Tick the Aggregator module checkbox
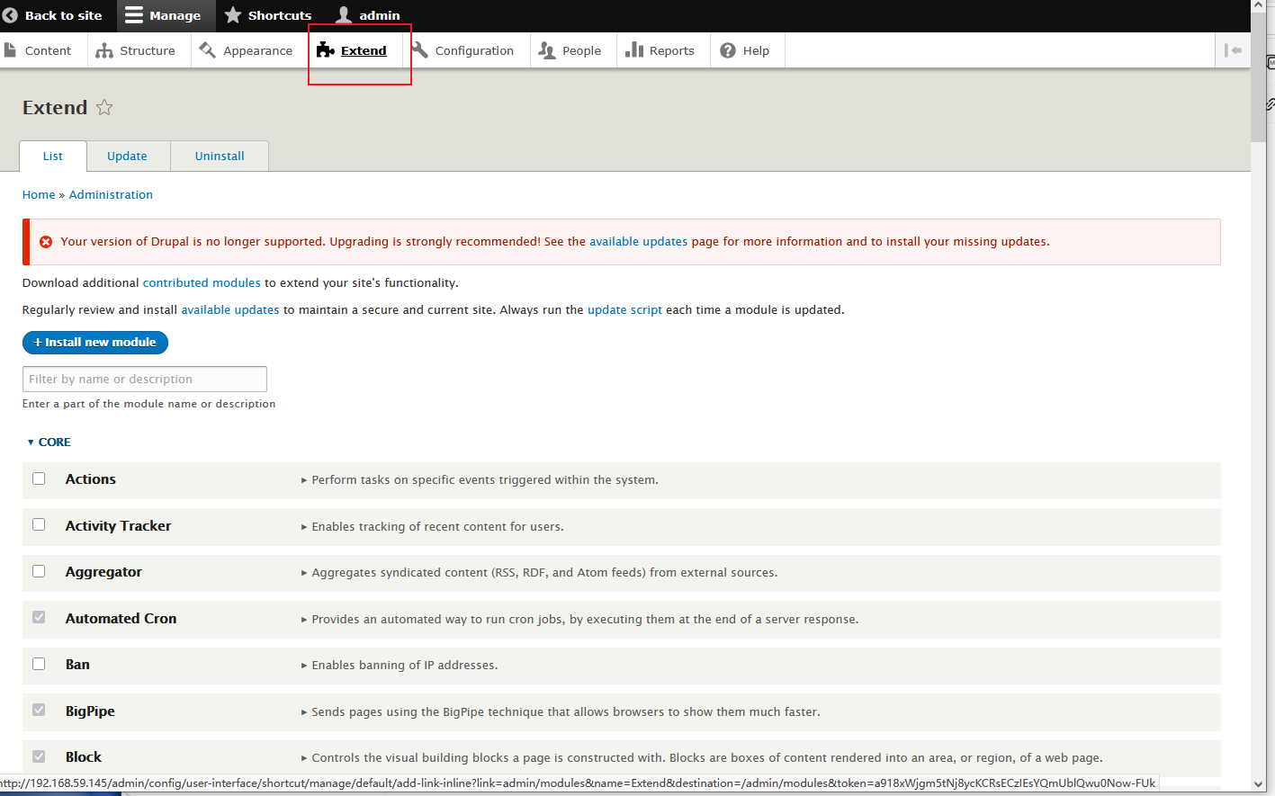The width and height of the screenshot is (1275, 796). (39, 571)
